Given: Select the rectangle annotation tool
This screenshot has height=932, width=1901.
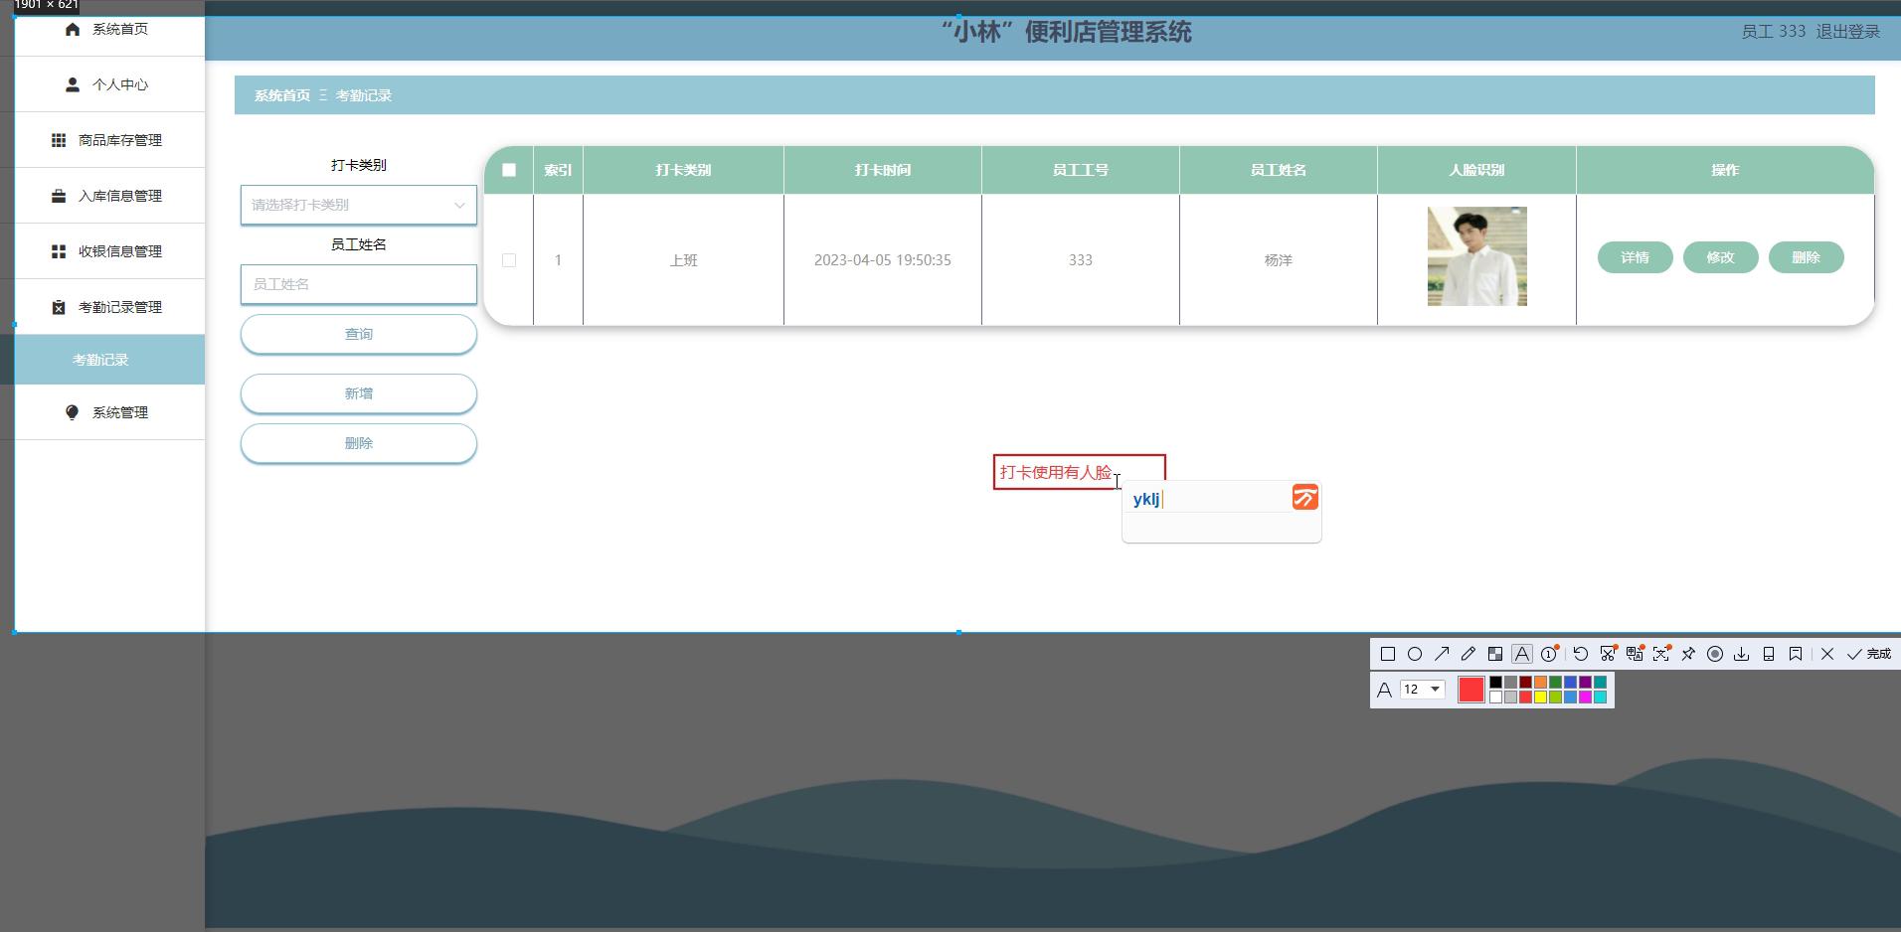Looking at the screenshot, I should point(1388,654).
